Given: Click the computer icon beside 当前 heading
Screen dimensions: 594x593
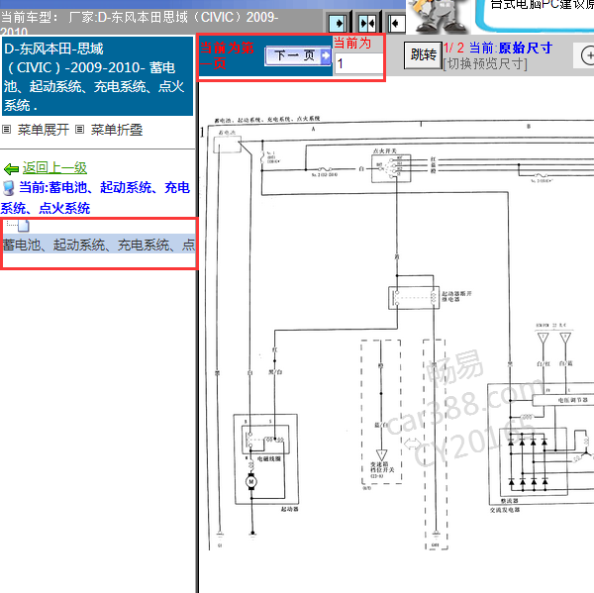Looking at the screenshot, I should 8,188.
